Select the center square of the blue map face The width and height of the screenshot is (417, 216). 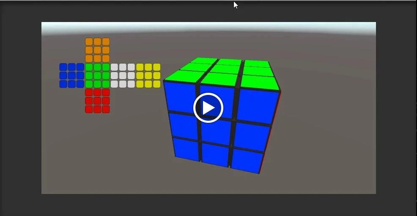[x=72, y=75]
